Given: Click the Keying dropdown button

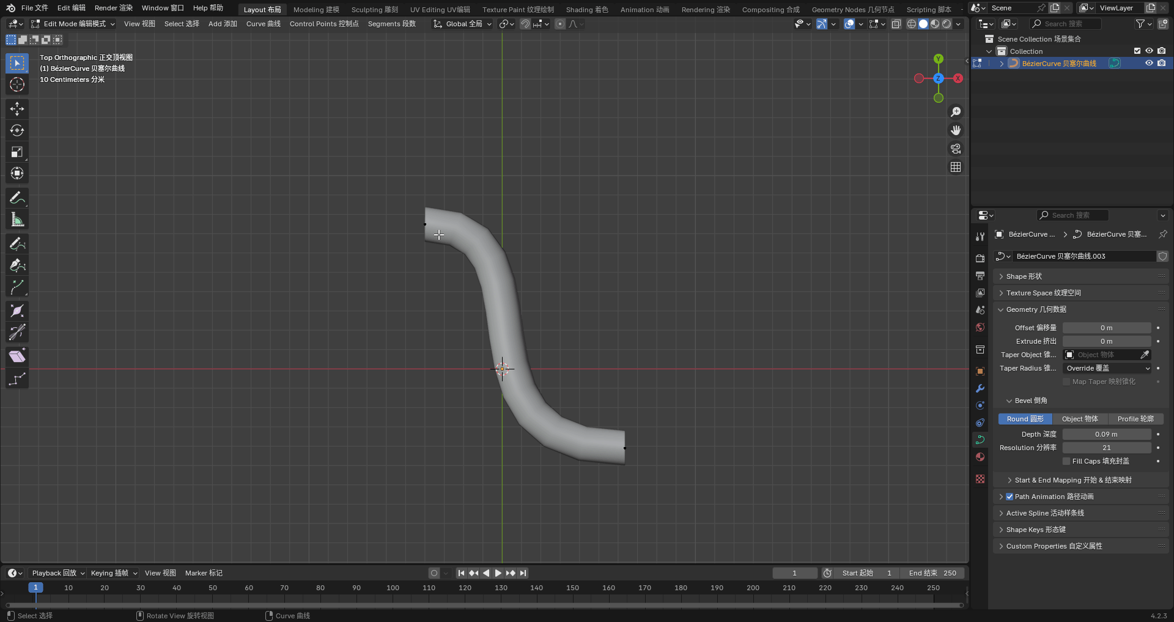Looking at the screenshot, I should pyautogui.click(x=114, y=573).
